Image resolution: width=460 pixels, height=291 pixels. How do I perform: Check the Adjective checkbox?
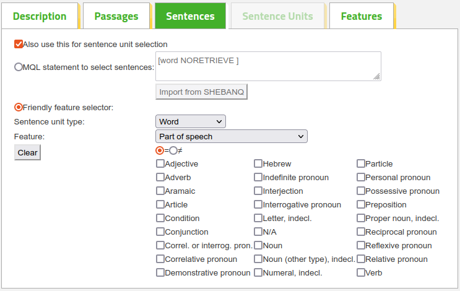[160, 163]
